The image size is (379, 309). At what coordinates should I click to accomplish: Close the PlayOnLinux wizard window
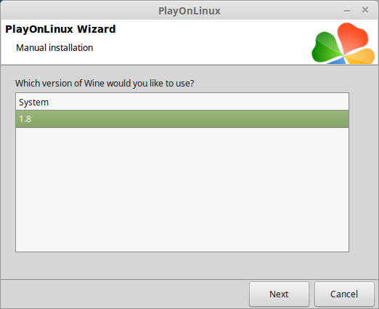coord(365,10)
